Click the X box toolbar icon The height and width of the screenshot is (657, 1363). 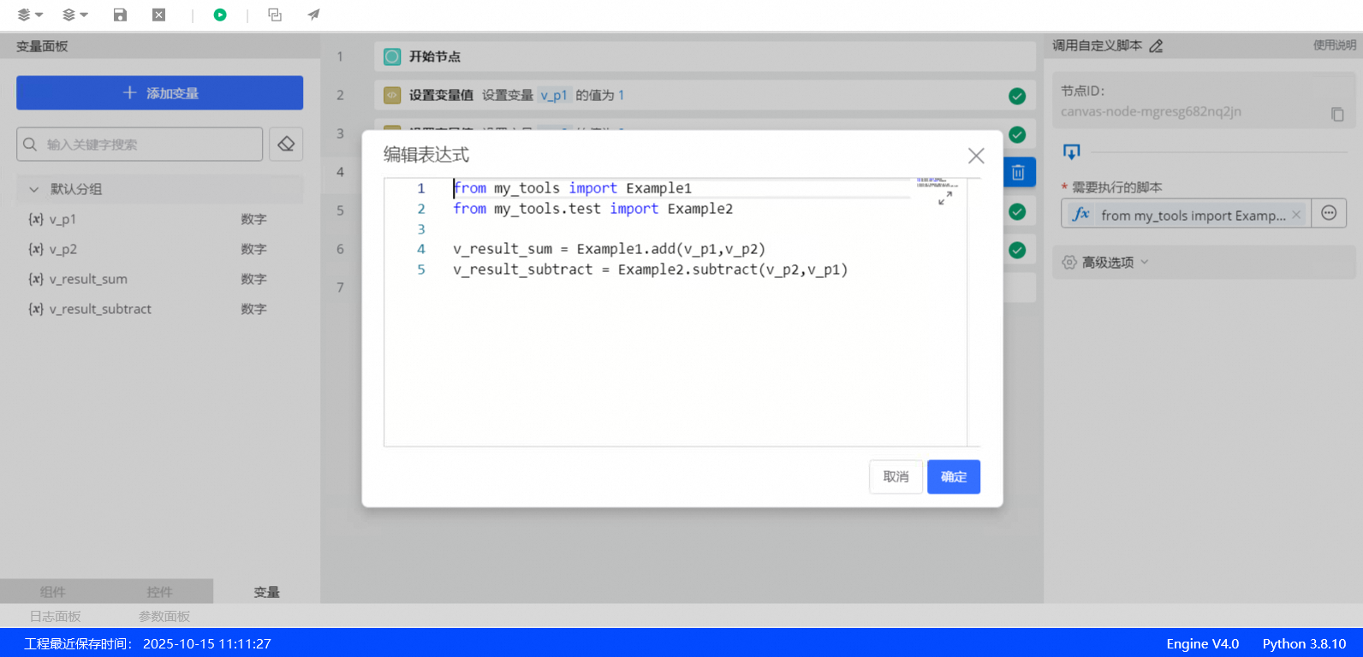(158, 15)
